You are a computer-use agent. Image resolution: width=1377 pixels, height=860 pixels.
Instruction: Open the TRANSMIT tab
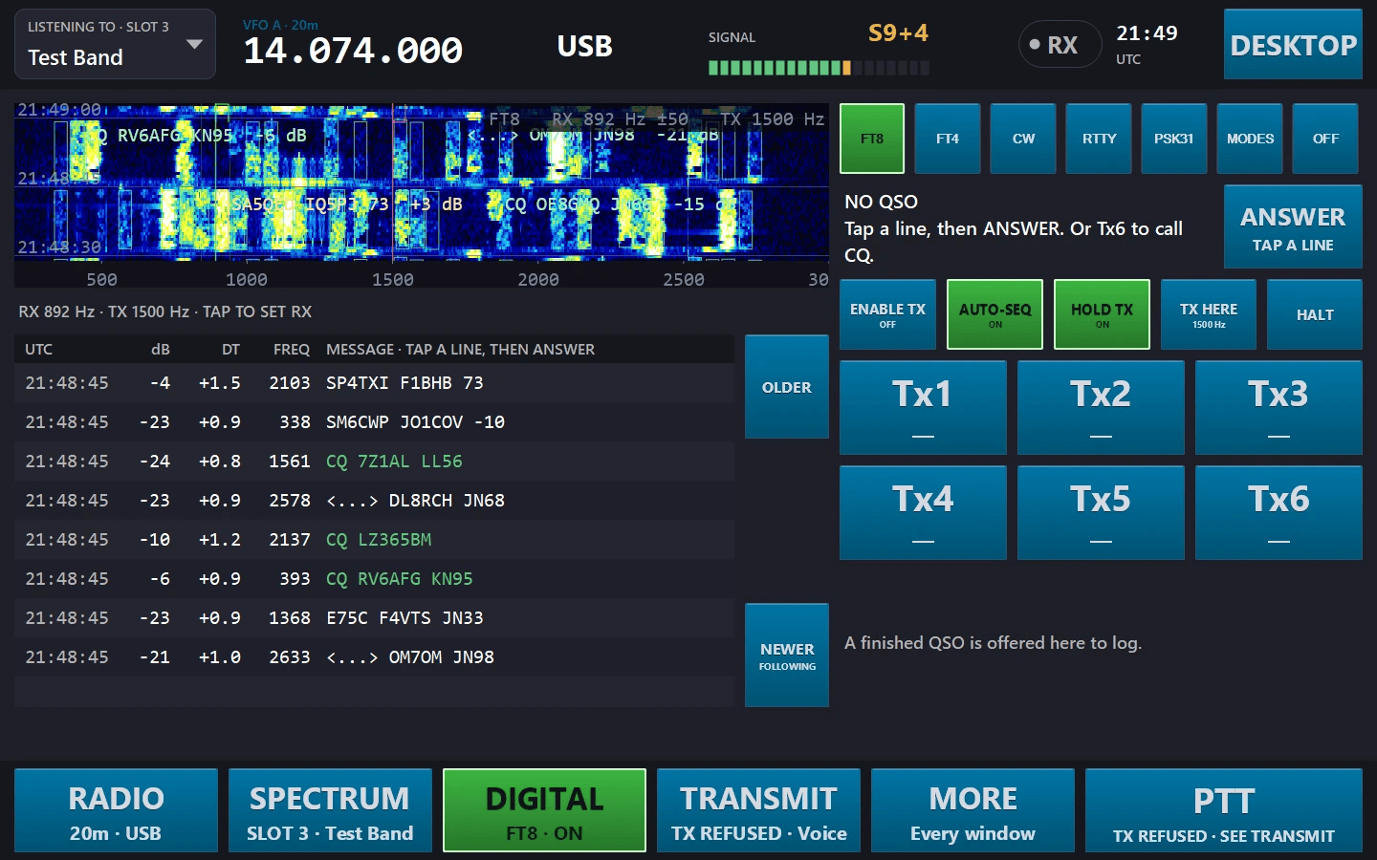(x=758, y=810)
